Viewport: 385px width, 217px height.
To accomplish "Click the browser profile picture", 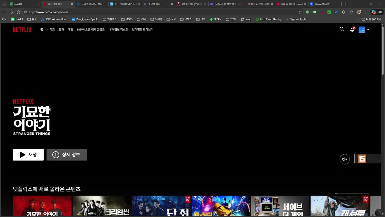I will [x=359, y=12].
